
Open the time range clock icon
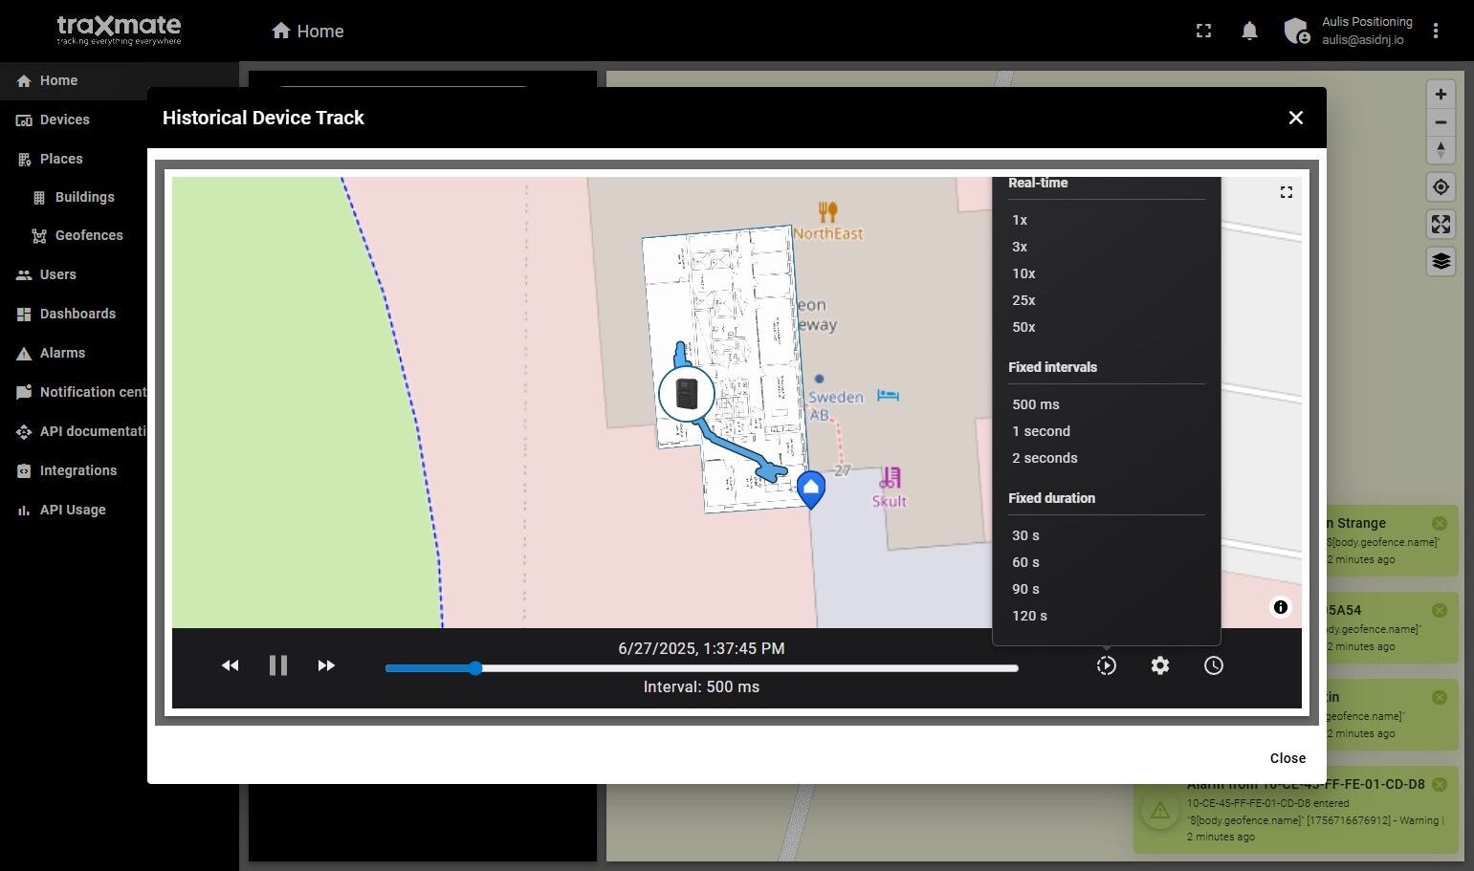[1214, 665]
